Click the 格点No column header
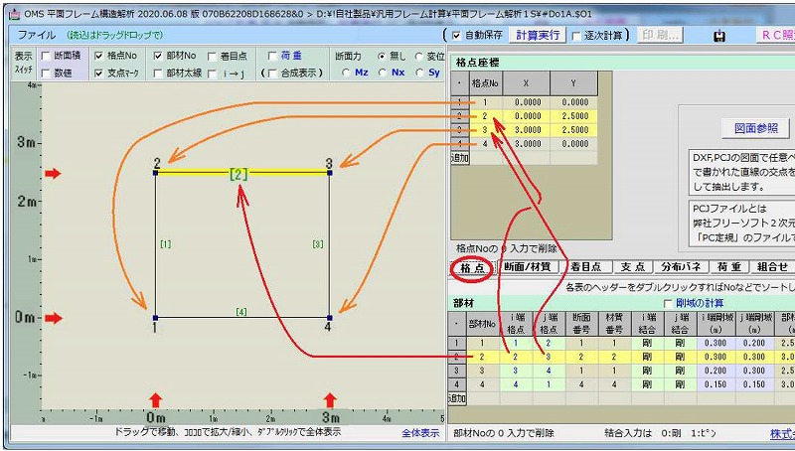 point(485,83)
